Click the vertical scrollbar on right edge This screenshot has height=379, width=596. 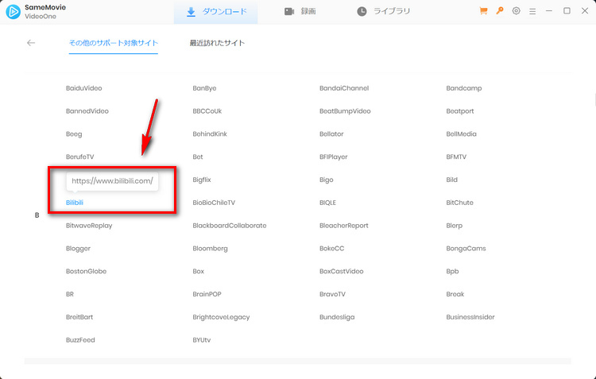(594, 99)
